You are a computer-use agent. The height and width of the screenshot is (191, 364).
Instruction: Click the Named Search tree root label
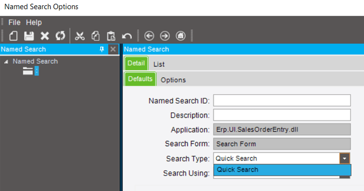tap(35, 61)
